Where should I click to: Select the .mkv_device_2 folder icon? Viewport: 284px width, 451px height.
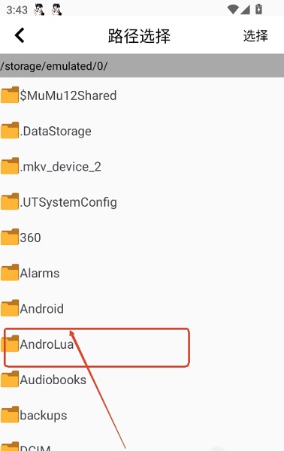(x=10, y=165)
